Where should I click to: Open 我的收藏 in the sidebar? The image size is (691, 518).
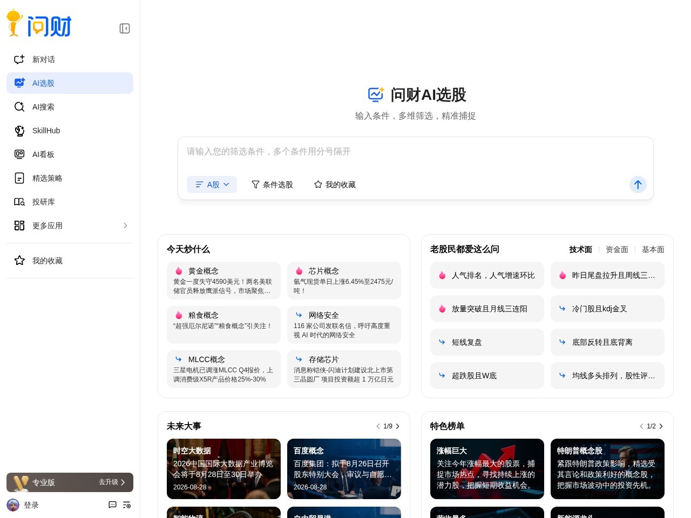(x=70, y=261)
